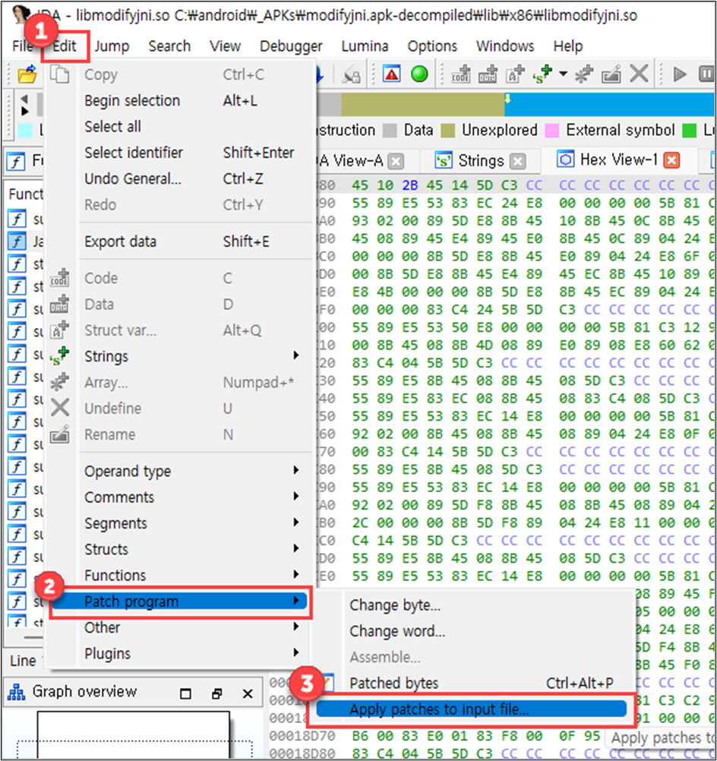Open the Edit menu
Image resolution: width=717 pixels, height=761 pixels.
pos(65,46)
